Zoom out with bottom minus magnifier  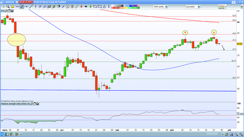coord(236,134)
